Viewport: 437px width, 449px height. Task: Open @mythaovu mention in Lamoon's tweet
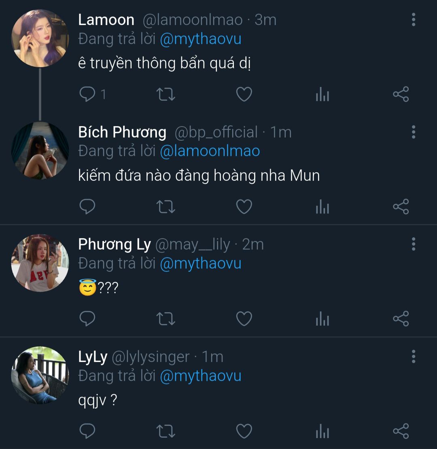(201, 39)
